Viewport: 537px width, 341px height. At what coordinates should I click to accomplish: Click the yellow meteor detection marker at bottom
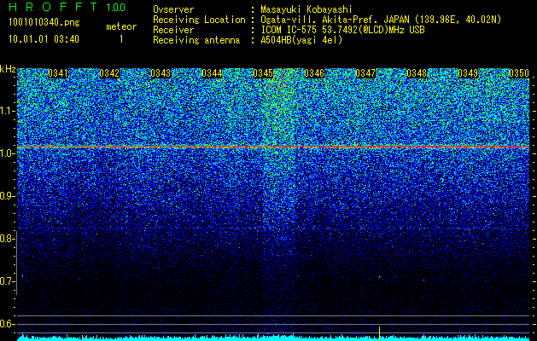click(x=379, y=333)
